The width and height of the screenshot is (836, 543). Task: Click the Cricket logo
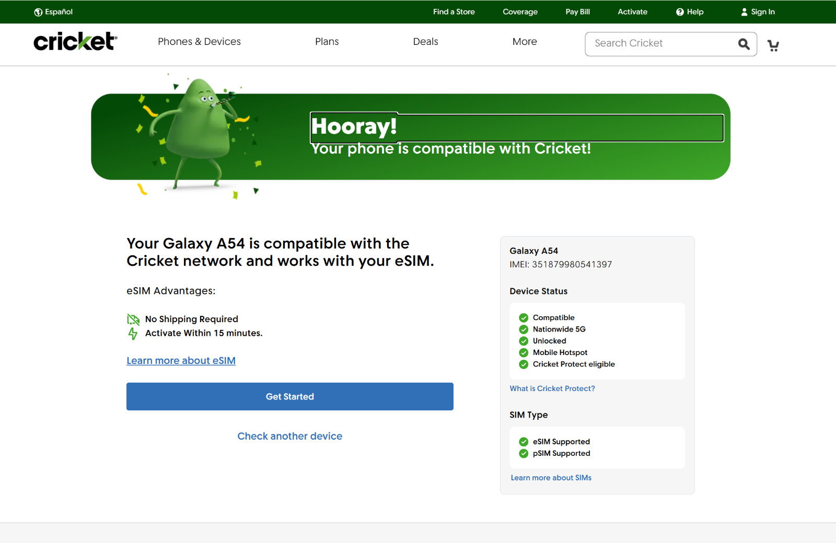click(x=75, y=41)
